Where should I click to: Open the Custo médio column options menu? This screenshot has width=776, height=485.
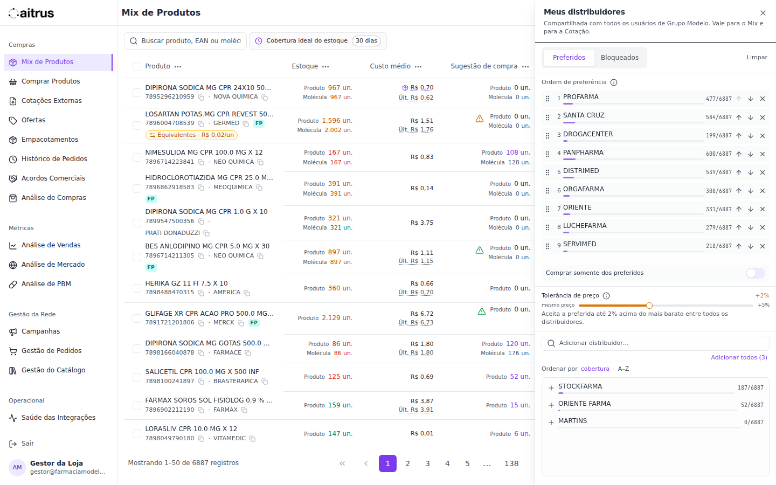pos(418,67)
